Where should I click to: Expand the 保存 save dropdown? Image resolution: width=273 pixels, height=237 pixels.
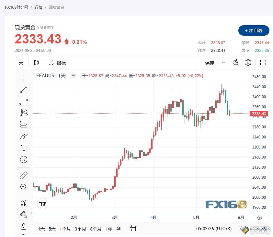click(223, 63)
